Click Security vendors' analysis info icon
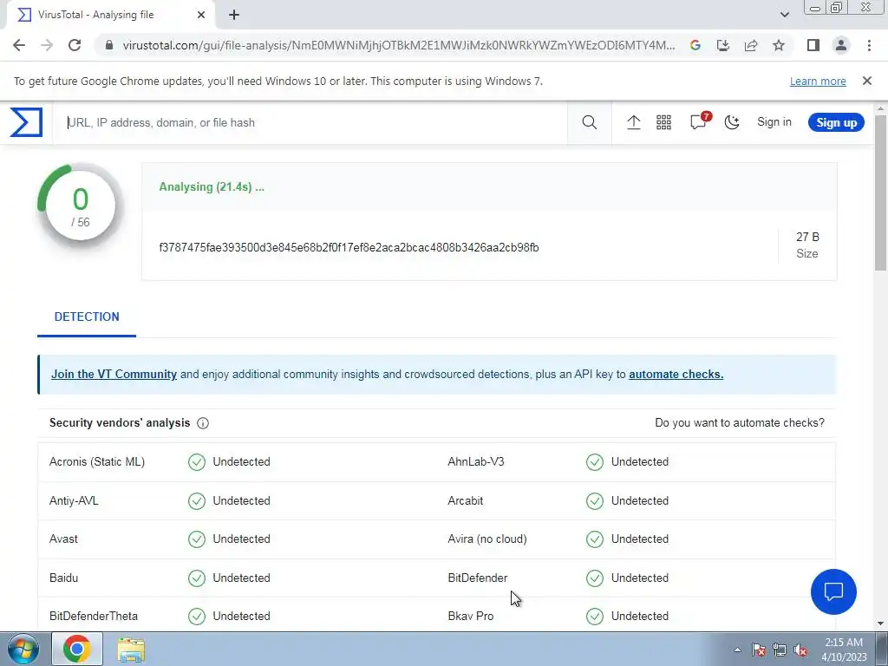 click(203, 423)
